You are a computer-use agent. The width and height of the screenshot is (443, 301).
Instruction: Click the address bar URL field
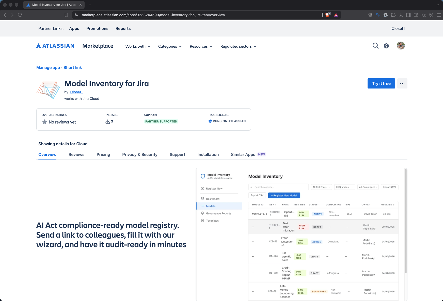point(198,15)
